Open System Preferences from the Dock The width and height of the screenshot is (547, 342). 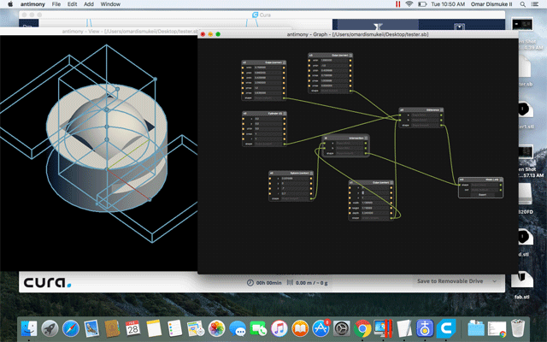pyautogui.click(x=342, y=328)
